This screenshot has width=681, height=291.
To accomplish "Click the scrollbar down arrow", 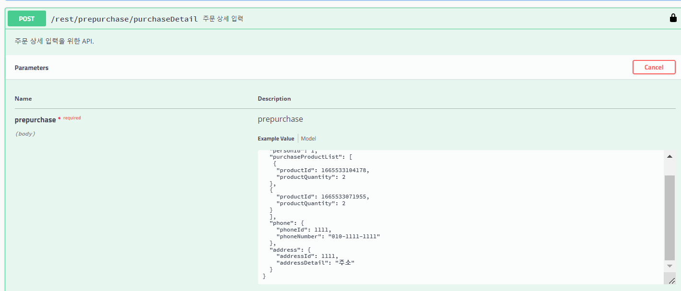I will [x=669, y=265].
